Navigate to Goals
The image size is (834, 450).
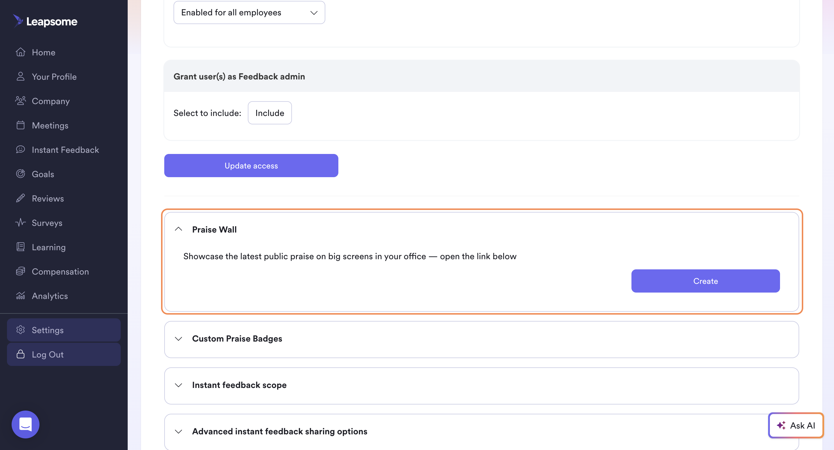tap(64, 174)
